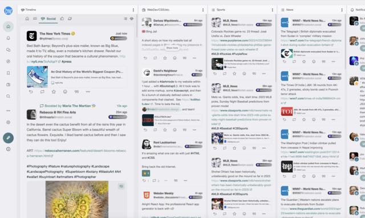Favourite The Telegraph British diplomats post
The width and height of the screenshot is (365, 218).
(304, 62)
